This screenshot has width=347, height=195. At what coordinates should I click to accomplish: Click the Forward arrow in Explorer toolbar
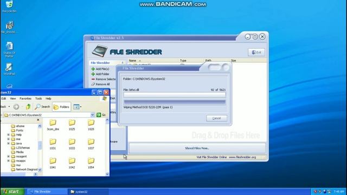[16, 107]
